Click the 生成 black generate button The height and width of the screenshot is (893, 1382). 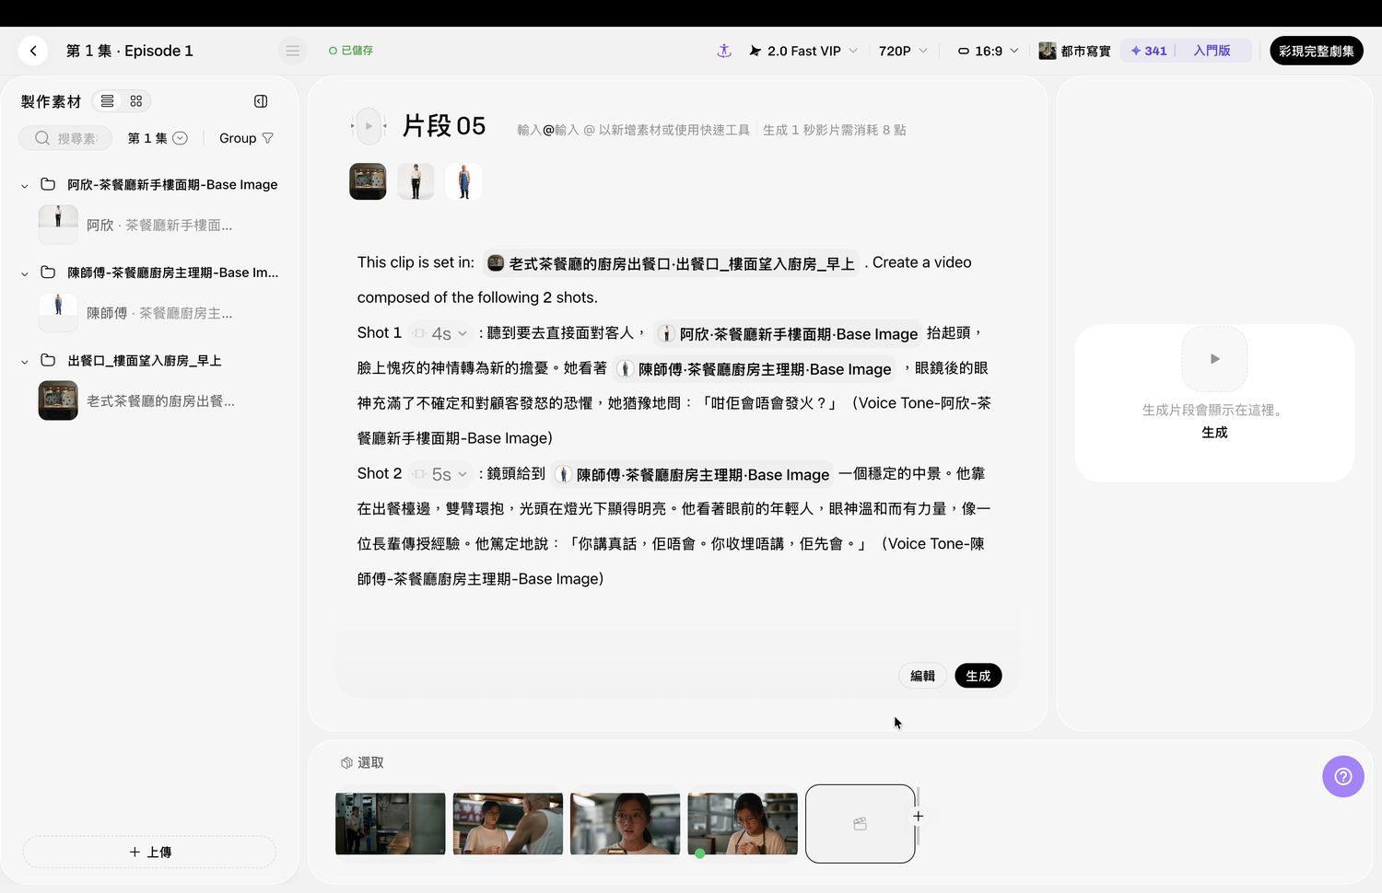[978, 676]
